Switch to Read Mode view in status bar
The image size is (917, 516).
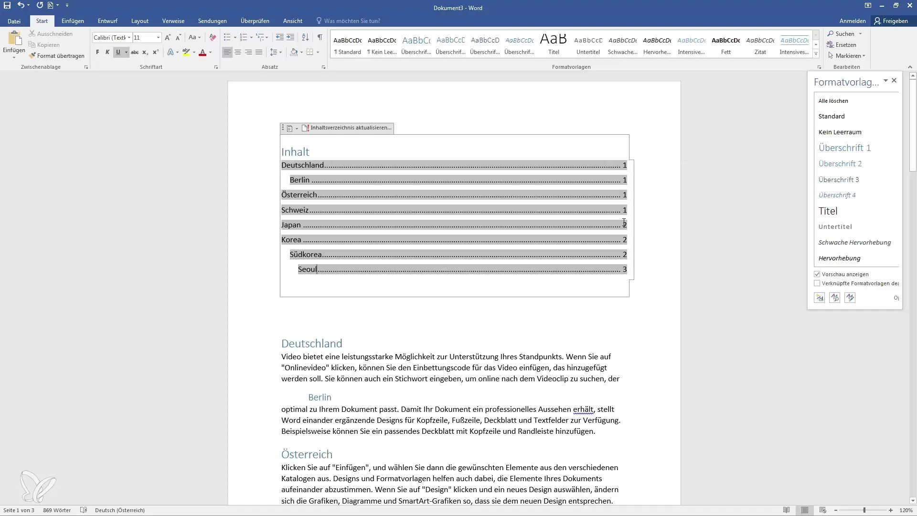tap(787, 510)
